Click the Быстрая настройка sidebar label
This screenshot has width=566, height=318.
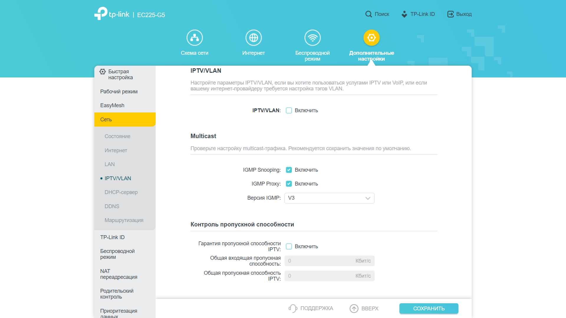coord(121,74)
